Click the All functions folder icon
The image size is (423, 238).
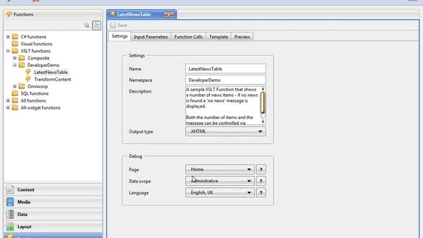tap(15, 100)
